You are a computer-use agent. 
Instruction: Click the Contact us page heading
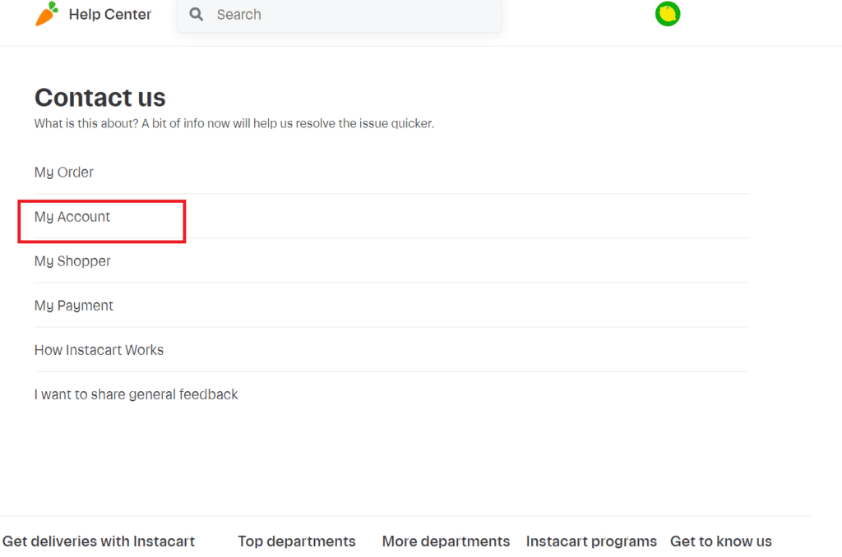(x=99, y=98)
